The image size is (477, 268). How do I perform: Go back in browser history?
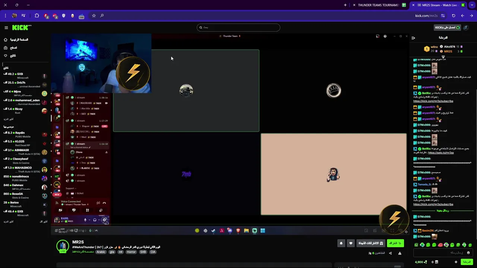pos(462,16)
